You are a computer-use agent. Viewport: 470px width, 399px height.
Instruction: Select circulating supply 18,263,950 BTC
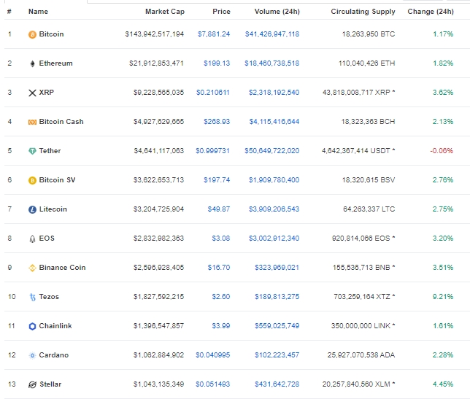point(369,34)
